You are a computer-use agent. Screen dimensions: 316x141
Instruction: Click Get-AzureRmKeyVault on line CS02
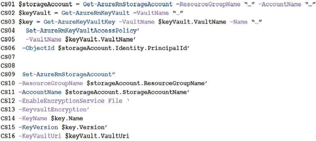pyautogui.click(x=95, y=13)
